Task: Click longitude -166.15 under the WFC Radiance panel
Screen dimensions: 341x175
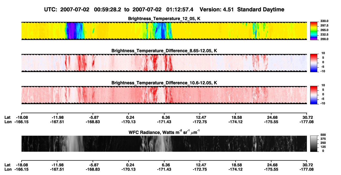Action: (21, 169)
